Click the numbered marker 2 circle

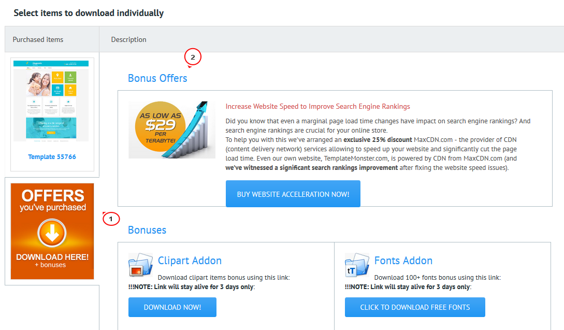coord(193,57)
